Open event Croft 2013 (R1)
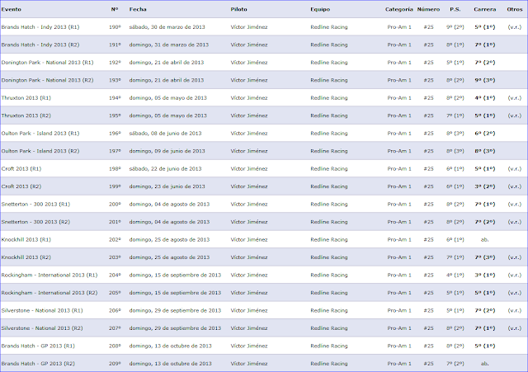This screenshot has height=372, width=528. (x=21, y=168)
